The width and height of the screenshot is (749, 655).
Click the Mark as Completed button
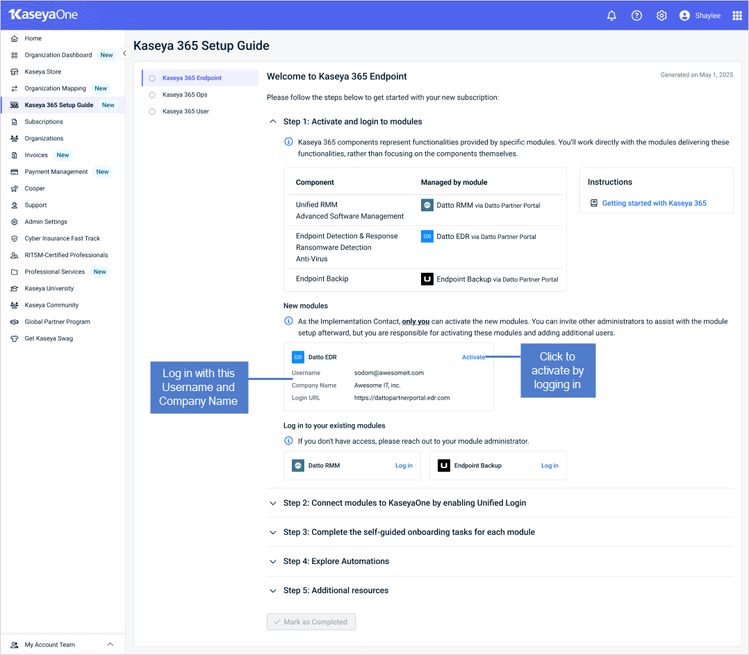click(x=311, y=622)
